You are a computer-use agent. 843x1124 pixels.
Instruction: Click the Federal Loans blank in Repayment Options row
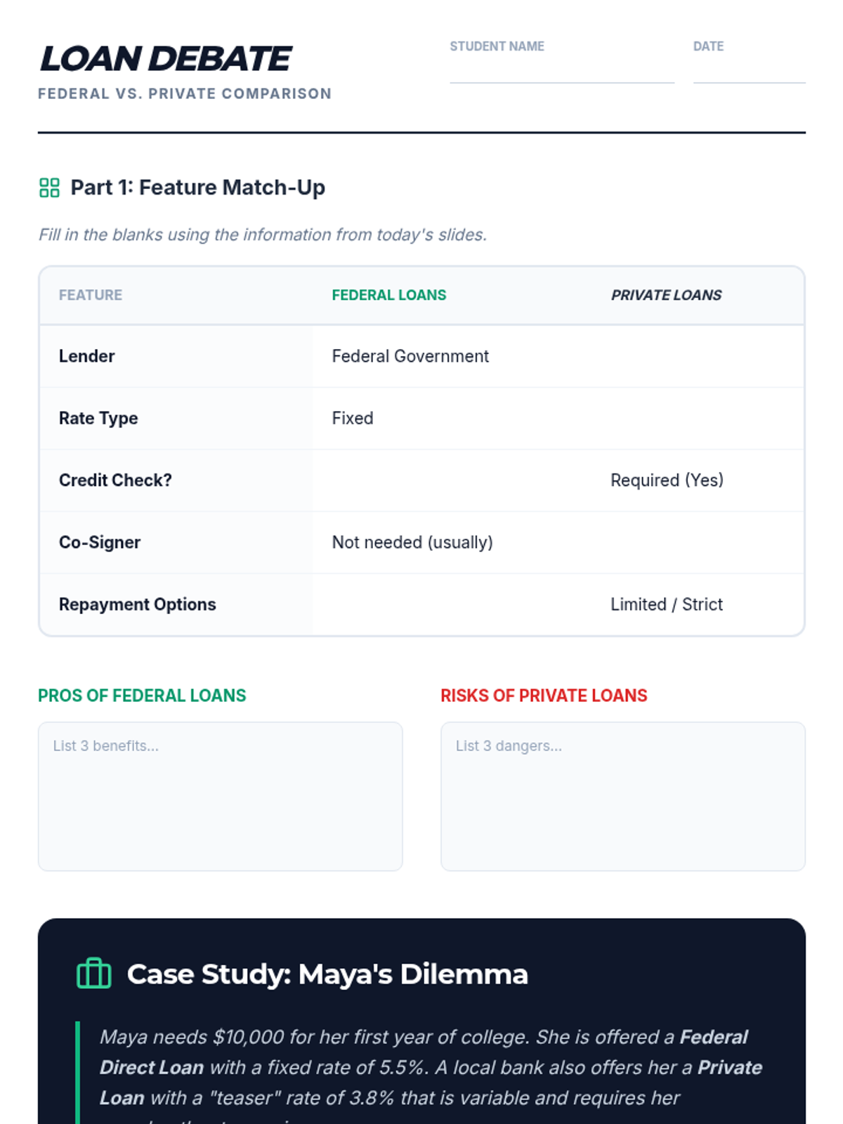[x=452, y=604]
